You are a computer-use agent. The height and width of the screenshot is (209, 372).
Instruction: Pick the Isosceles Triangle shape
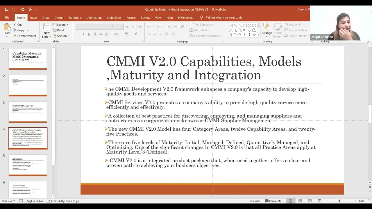point(231,30)
